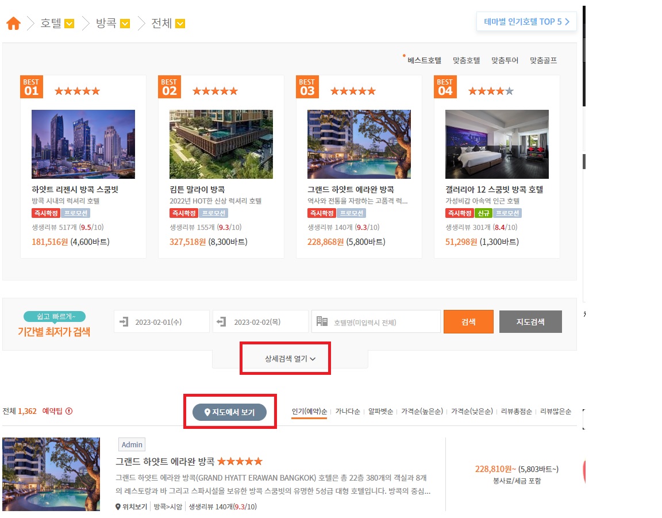This screenshot has width=662, height=518.
Task: Click the 방콕>시암 area link
Action: pyautogui.click(x=168, y=507)
